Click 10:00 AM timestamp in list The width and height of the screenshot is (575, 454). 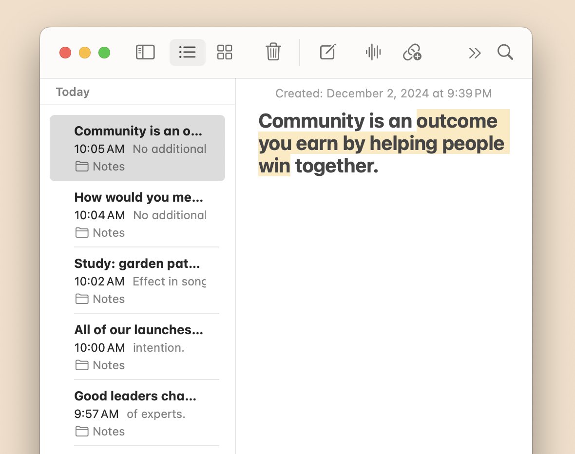click(99, 348)
